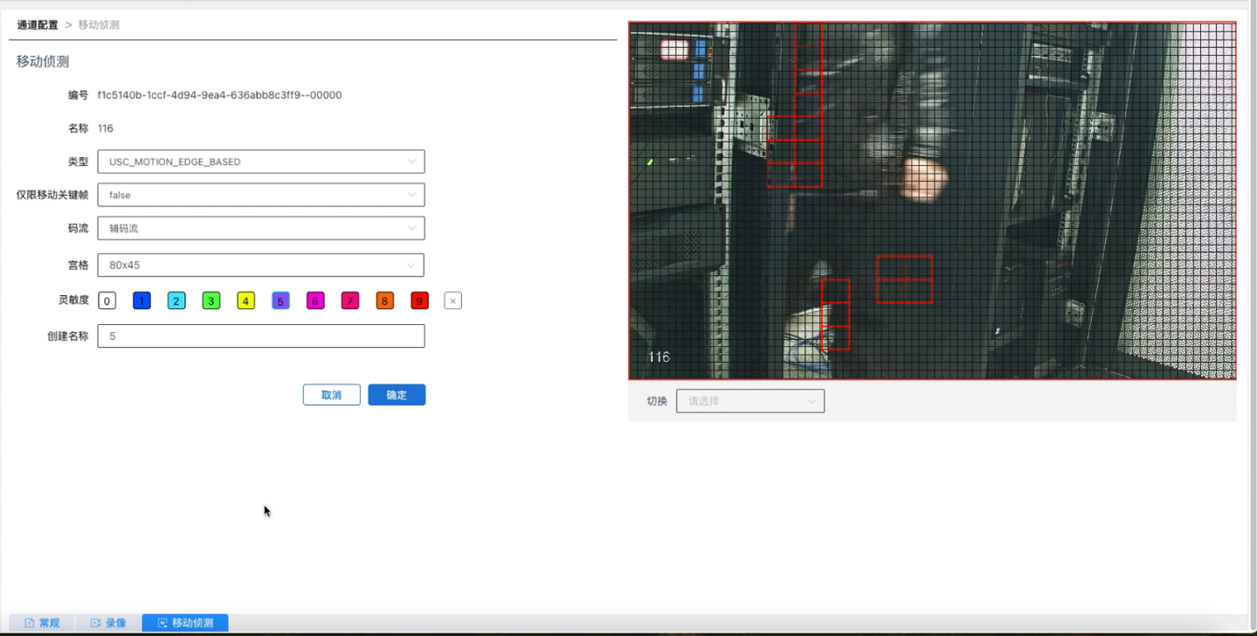The width and height of the screenshot is (1257, 636).
Task: Confirm with the 确定 button
Action: 397,395
